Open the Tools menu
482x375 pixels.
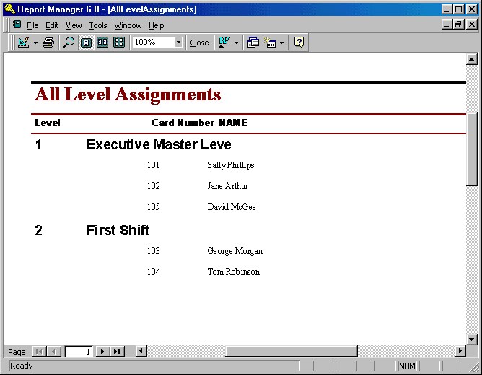tap(98, 25)
